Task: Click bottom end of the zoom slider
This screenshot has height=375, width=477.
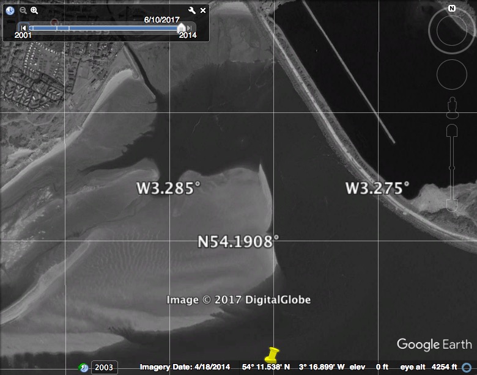Action: coord(452,205)
